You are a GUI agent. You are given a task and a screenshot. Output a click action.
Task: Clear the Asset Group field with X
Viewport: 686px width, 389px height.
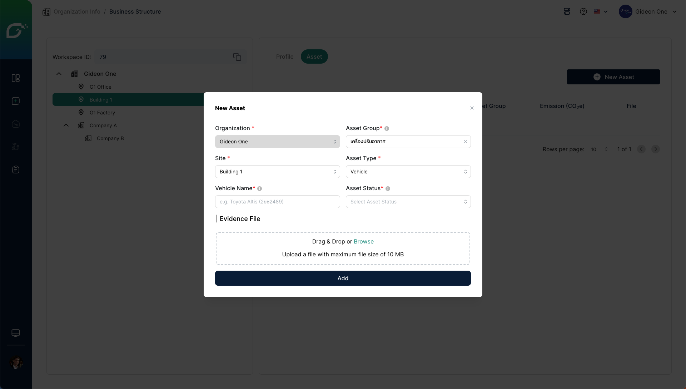(x=466, y=142)
